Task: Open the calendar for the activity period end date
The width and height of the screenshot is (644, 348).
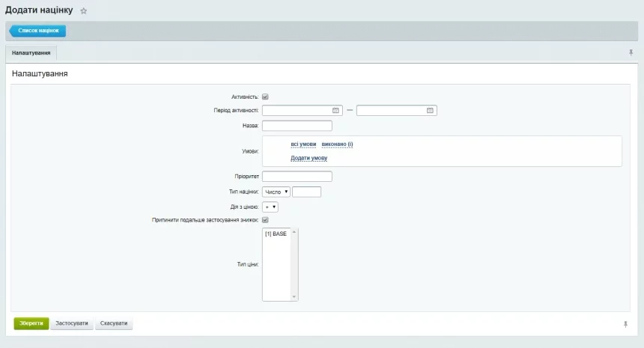Action: (431, 111)
